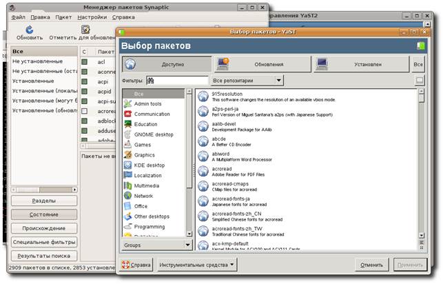This screenshot has height=284, width=443.
Task: Click the acroread-fonts-zh_CN package icon
Action: (203, 216)
